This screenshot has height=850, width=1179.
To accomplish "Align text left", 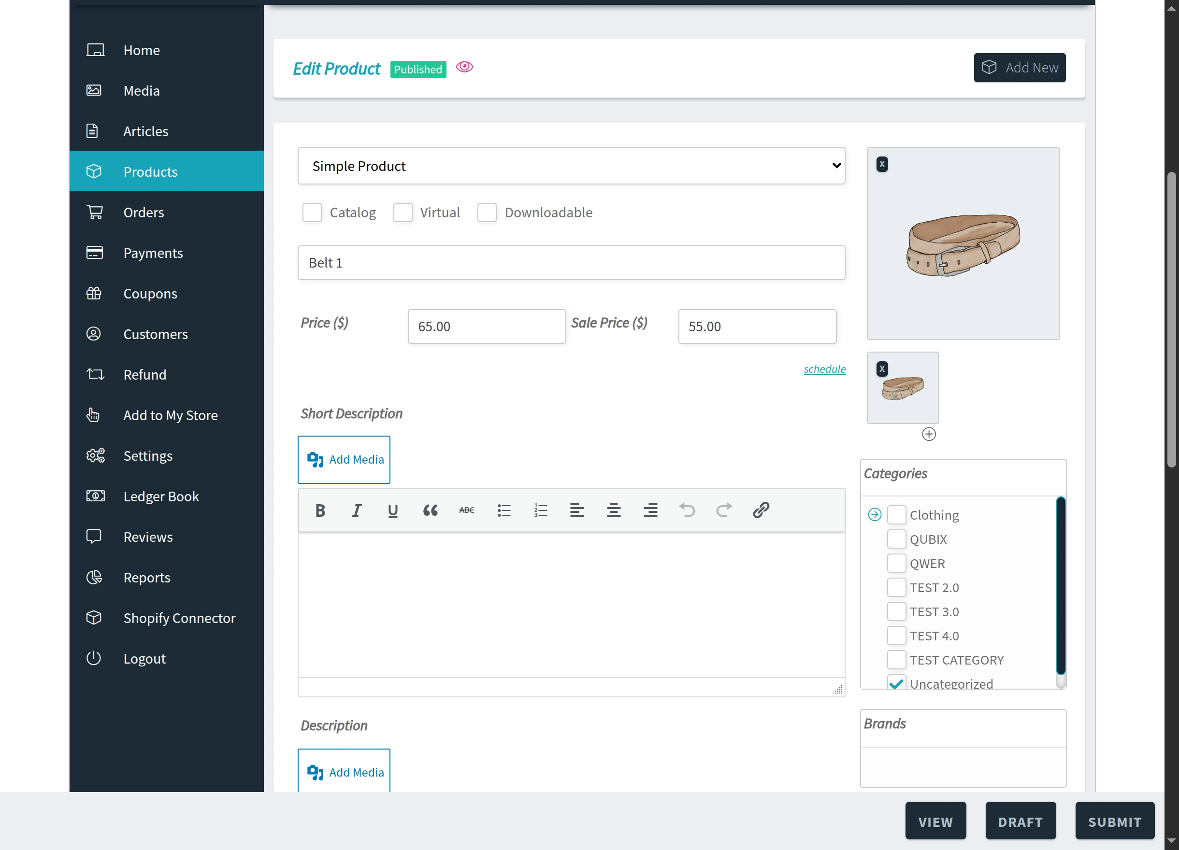I will (577, 510).
